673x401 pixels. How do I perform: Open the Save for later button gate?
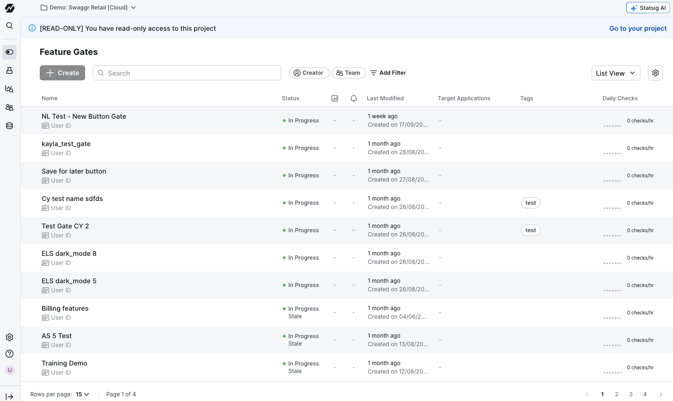74,171
